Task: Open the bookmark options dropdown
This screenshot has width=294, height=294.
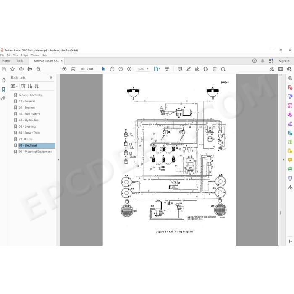Action: coord(14,86)
